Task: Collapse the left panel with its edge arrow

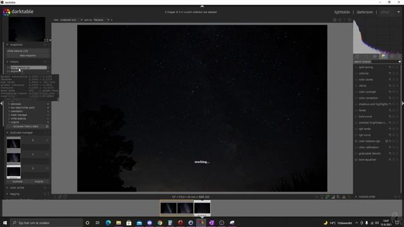Action: click(x=1, y=103)
